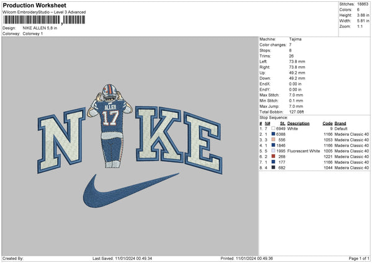Click the 'EndX:' label
This screenshot has height=263, width=372.
265,84
